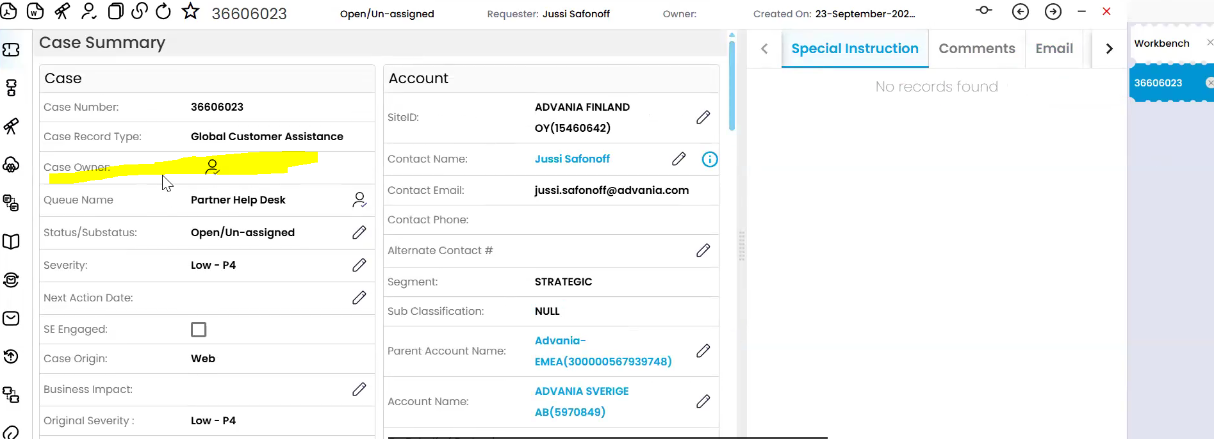The image size is (1214, 439).
Task: Mark case as favorite with star
Action: click(x=190, y=11)
